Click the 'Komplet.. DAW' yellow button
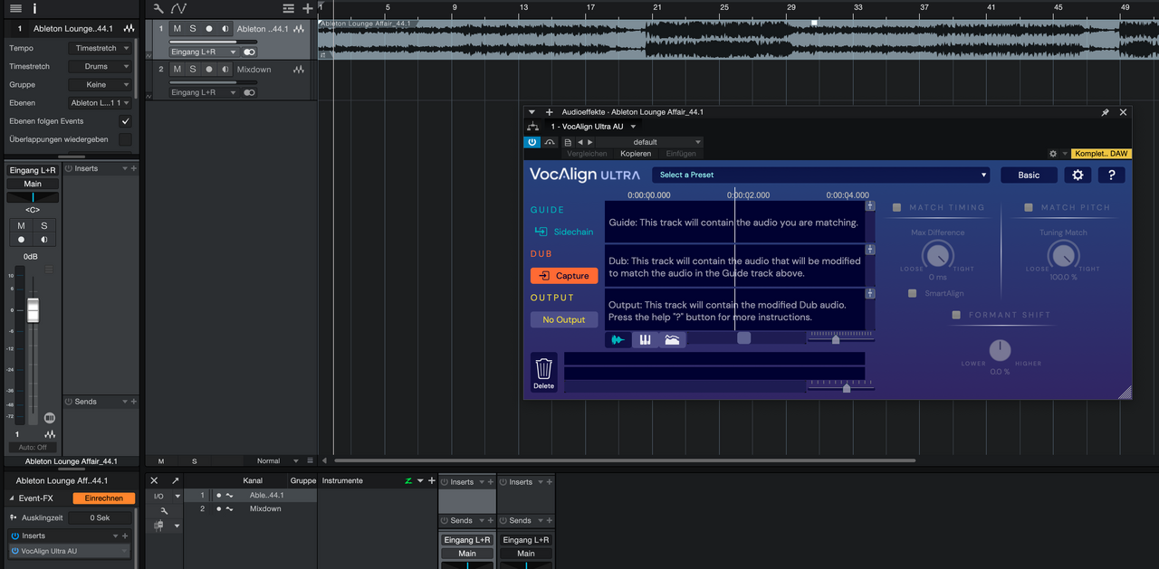Screen dimensions: 1159x569 [1101, 154]
